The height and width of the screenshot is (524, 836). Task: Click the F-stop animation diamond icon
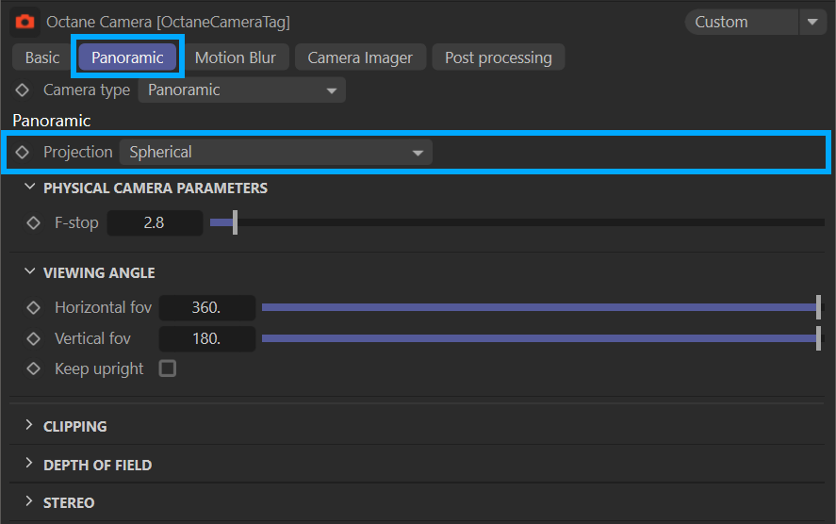(34, 223)
